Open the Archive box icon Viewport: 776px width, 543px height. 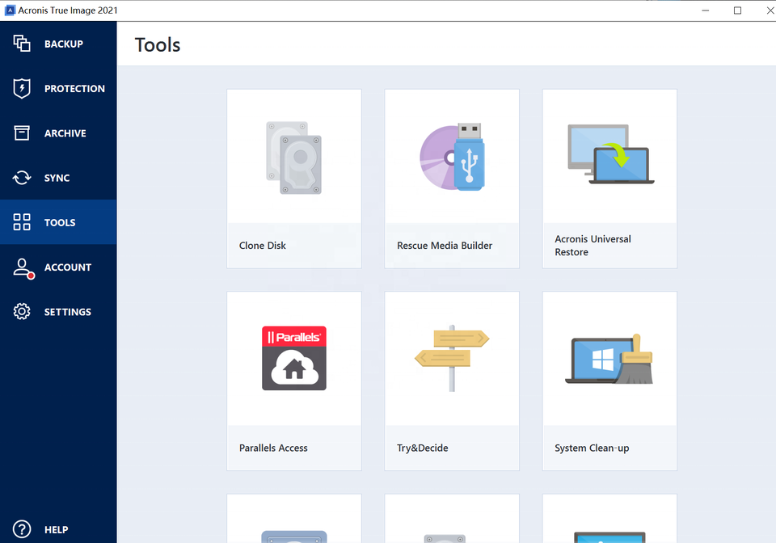click(x=22, y=133)
